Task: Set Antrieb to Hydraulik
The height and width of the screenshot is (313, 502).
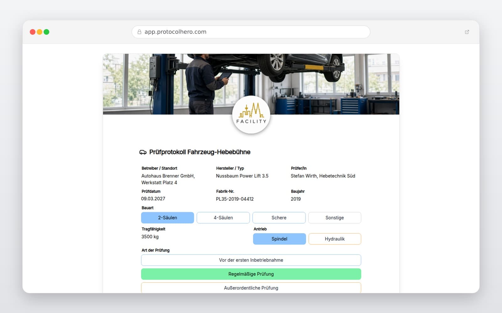Action: [x=335, y=239]
